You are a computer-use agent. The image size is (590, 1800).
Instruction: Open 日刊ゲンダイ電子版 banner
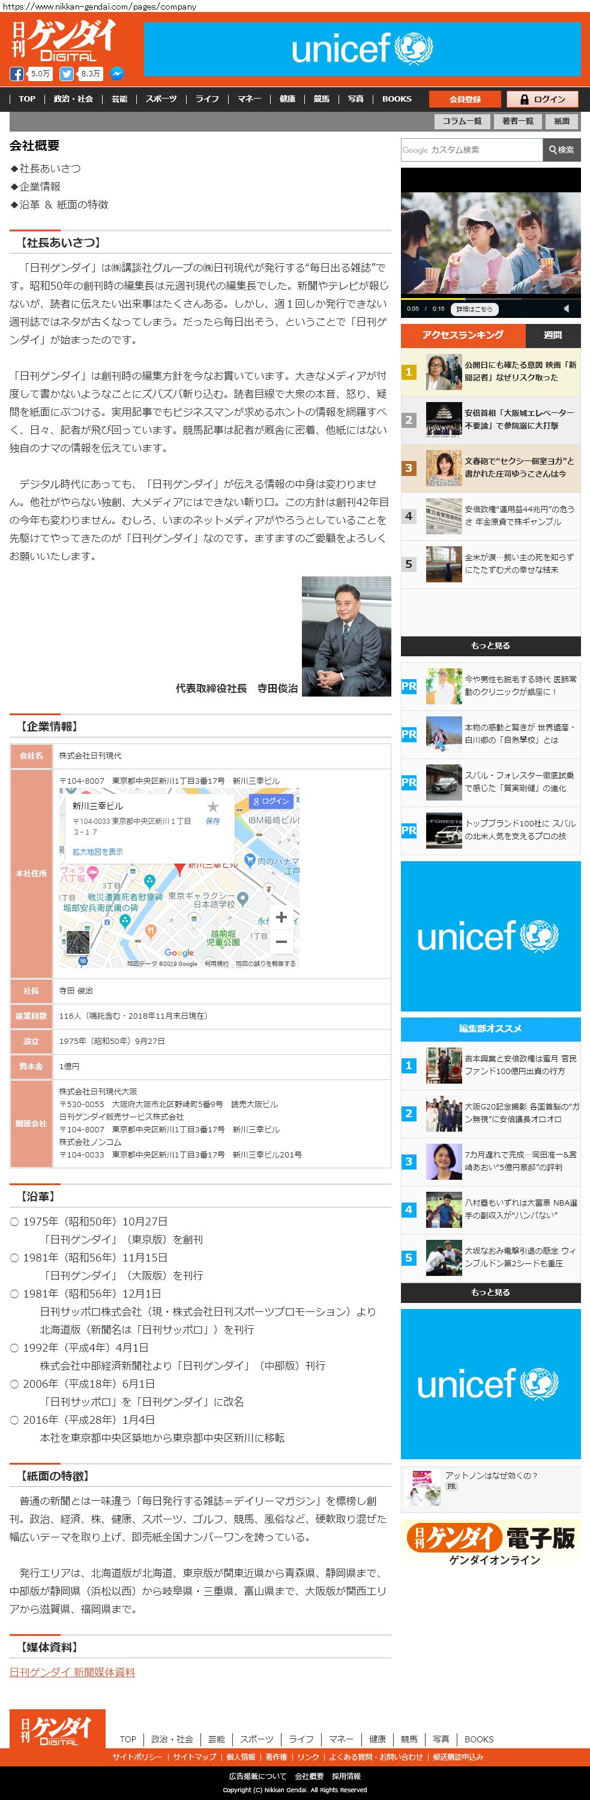coord(491,1544)
